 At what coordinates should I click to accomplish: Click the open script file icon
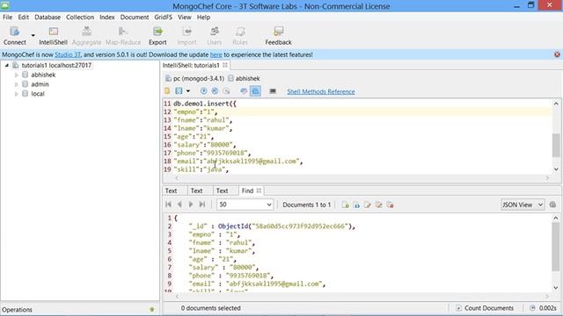(x=167, y=91)
